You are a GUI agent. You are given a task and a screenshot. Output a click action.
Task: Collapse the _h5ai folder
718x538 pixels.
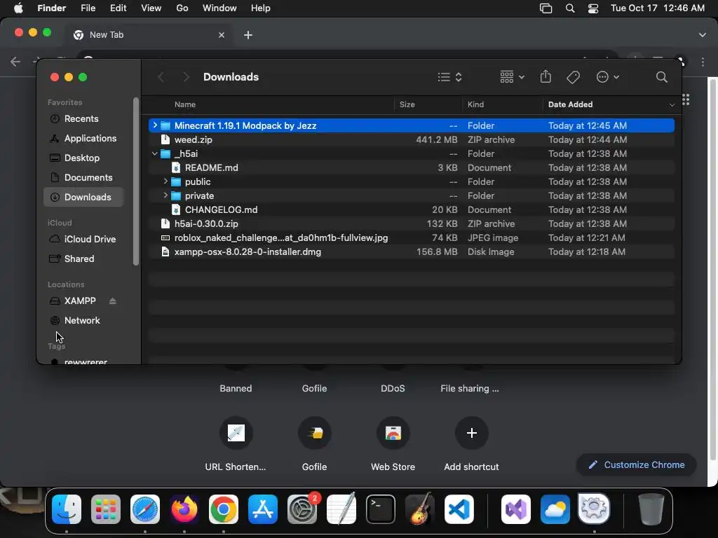[155, 153]
